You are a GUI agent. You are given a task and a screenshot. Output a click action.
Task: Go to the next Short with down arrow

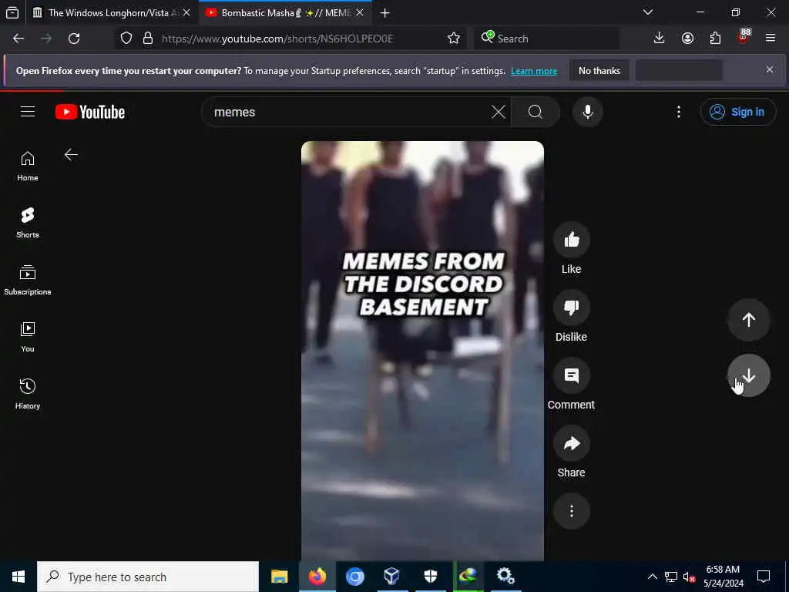tap(748, 375)
